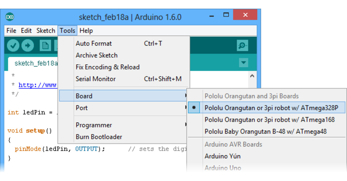
Task: Open the Serial Monitor magnifier icon
Action: (242, 45)
